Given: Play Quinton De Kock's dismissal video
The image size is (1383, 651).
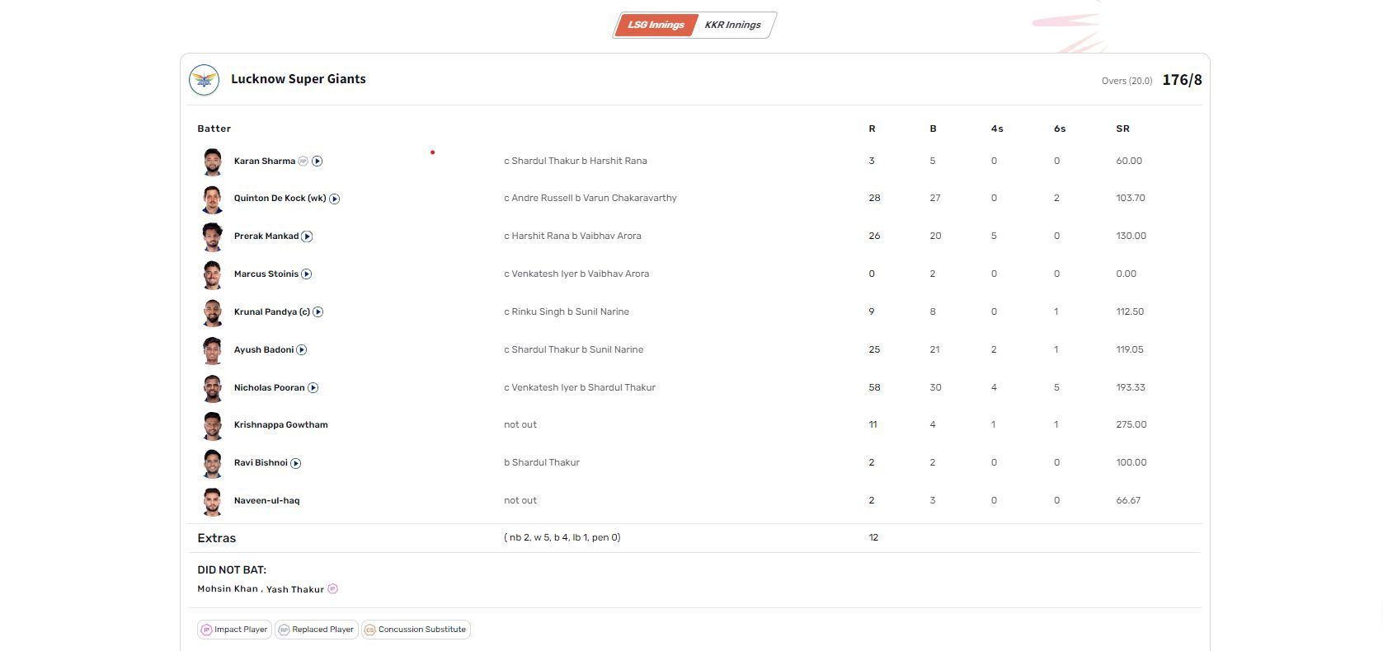Looking at the screenshot, I should [x=335, y=199].
